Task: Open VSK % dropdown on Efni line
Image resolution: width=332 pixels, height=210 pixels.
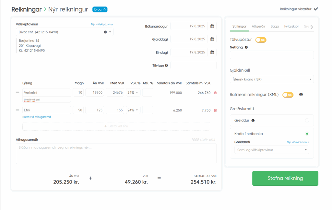Action: tap(133, 110)
